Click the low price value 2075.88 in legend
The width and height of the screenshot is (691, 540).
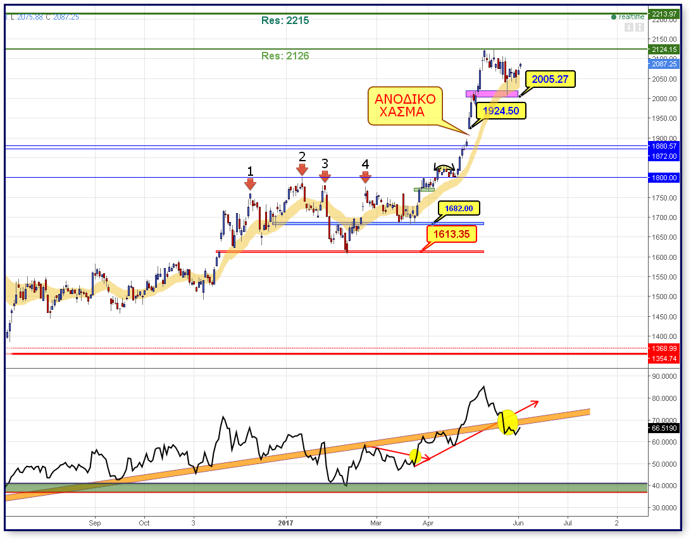[30, 17]
